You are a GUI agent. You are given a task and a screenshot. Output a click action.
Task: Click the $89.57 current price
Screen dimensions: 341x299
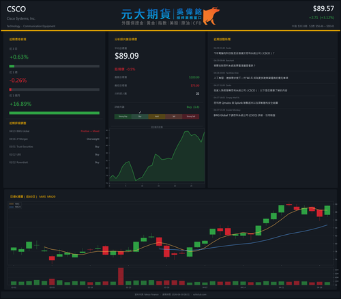(323, 9)
